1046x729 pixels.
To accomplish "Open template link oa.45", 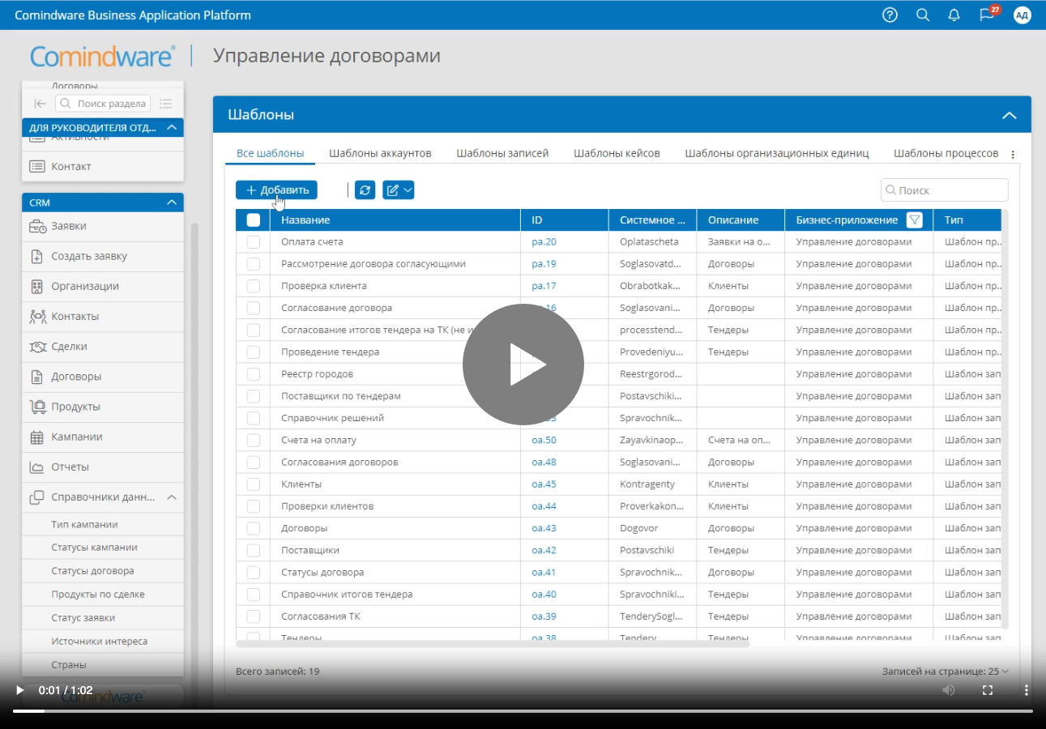I will (x=544, y=484).
